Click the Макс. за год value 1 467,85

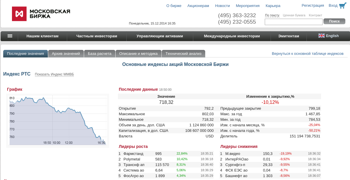313,114
